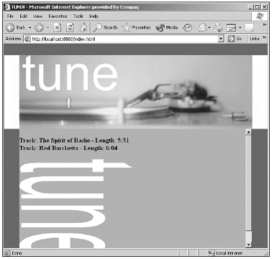Image resolution: width=272 pixels, height=259 pixels.
Task: Open the Search toolbar button
Action: coord(105,28)
